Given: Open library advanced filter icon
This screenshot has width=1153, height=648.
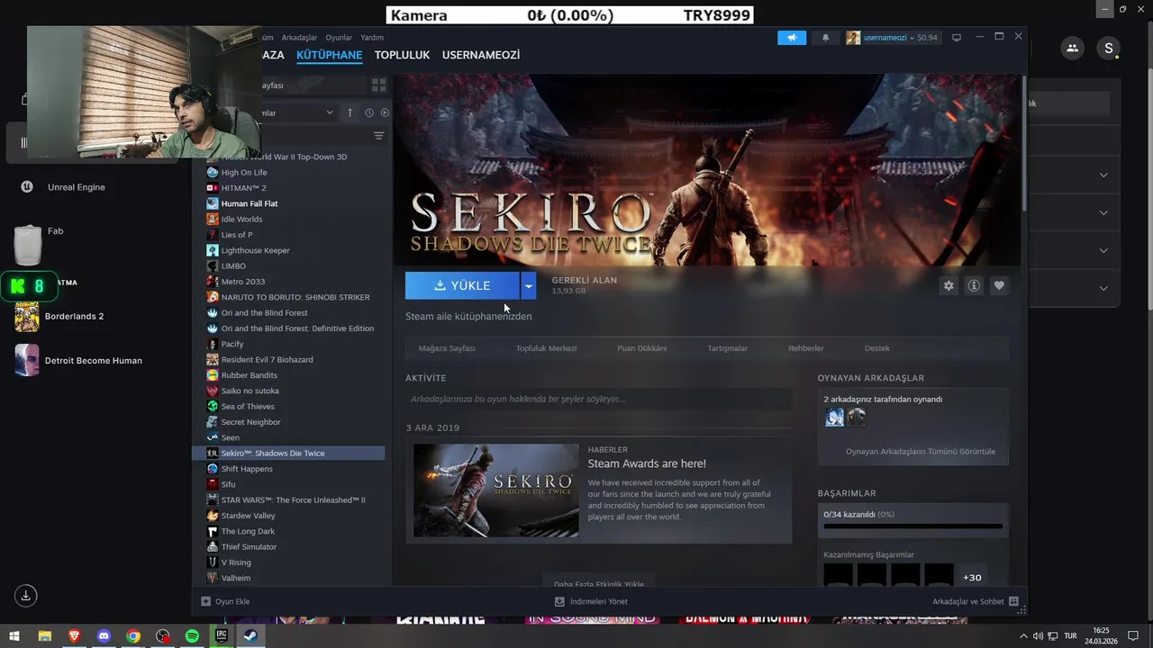Looking at the screenshot, I should (378, 136).
